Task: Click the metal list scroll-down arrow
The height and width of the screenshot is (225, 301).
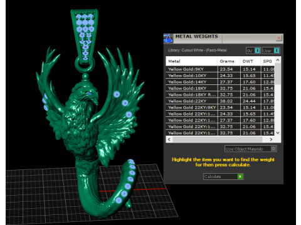Action: coord(278,132)
